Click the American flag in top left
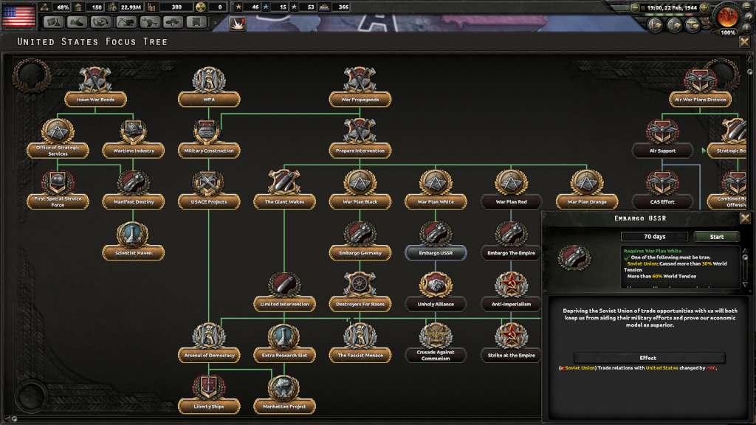Image resolution: width=756 pixels, height=425 pixels. (20, 6)
